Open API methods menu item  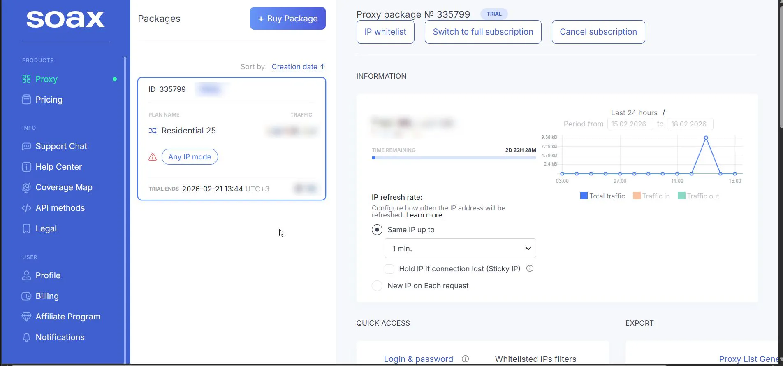click(60, 208)
